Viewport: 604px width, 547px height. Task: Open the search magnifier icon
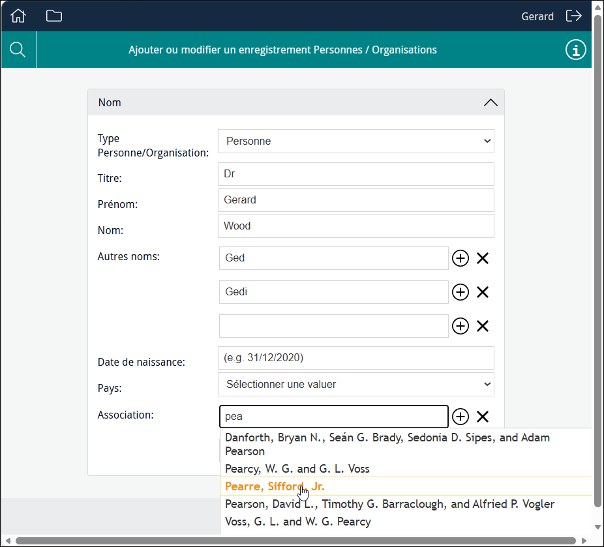pos(18,50)
